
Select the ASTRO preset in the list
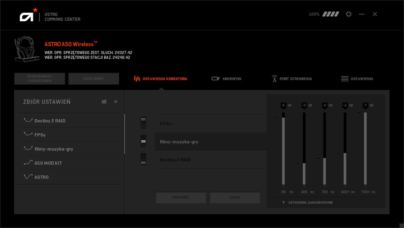coord(41,177)
